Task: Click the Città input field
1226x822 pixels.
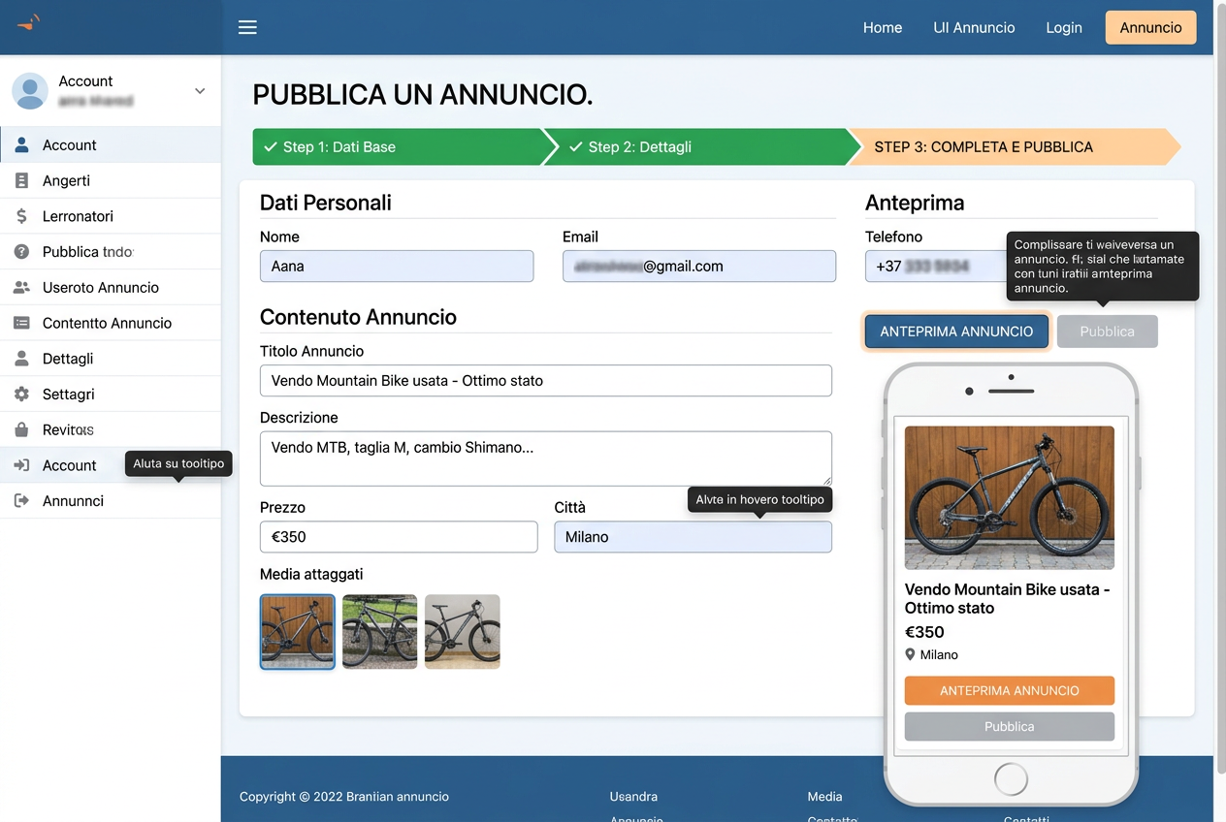Action: (693, 537)
